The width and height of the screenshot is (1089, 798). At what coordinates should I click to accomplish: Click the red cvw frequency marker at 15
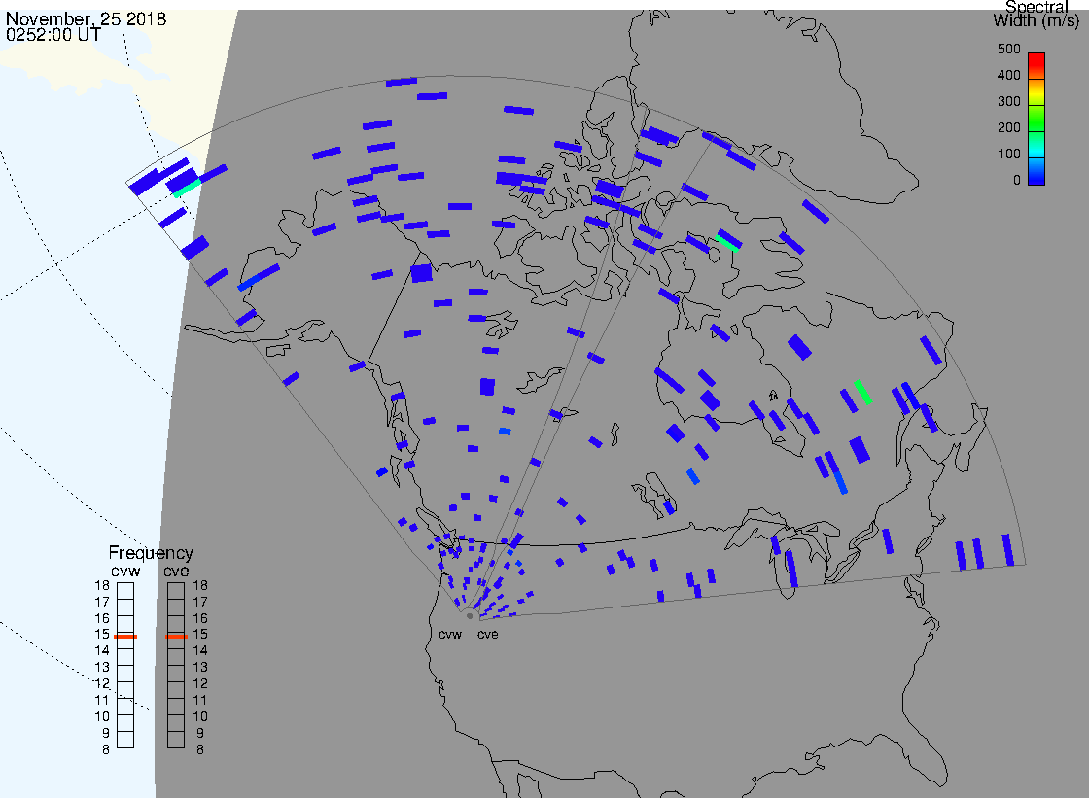125,637
